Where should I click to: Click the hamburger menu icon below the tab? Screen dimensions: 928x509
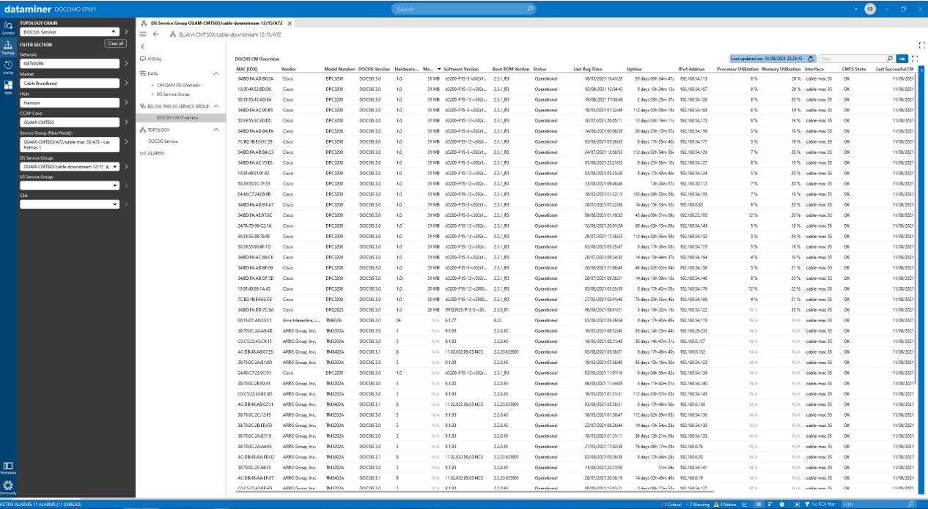[x=143, y=34]
